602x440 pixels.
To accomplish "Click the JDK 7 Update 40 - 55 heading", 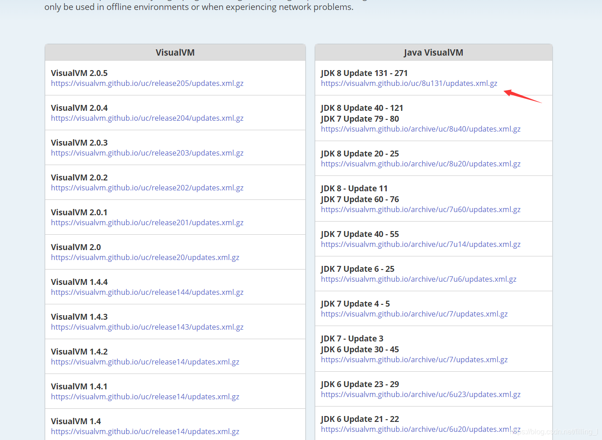I will tap(360, 234).
